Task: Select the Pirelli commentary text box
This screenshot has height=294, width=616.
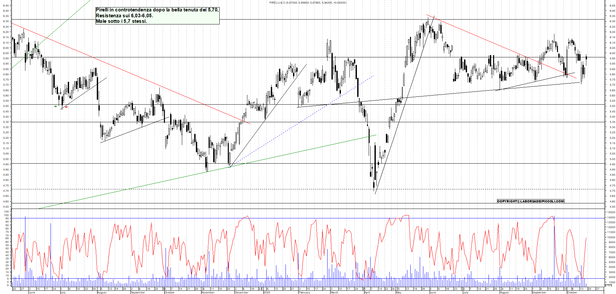Action: [x=157, y=16]
